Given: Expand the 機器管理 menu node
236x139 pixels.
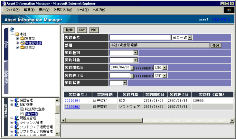Looking at the screenshot, I should point(12,100).
